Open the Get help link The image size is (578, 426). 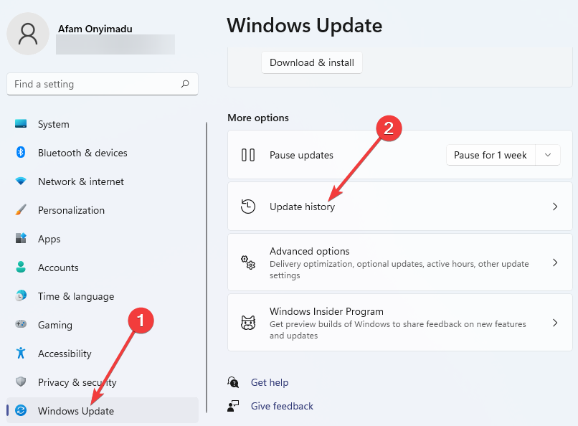click(x=270, y=382)
